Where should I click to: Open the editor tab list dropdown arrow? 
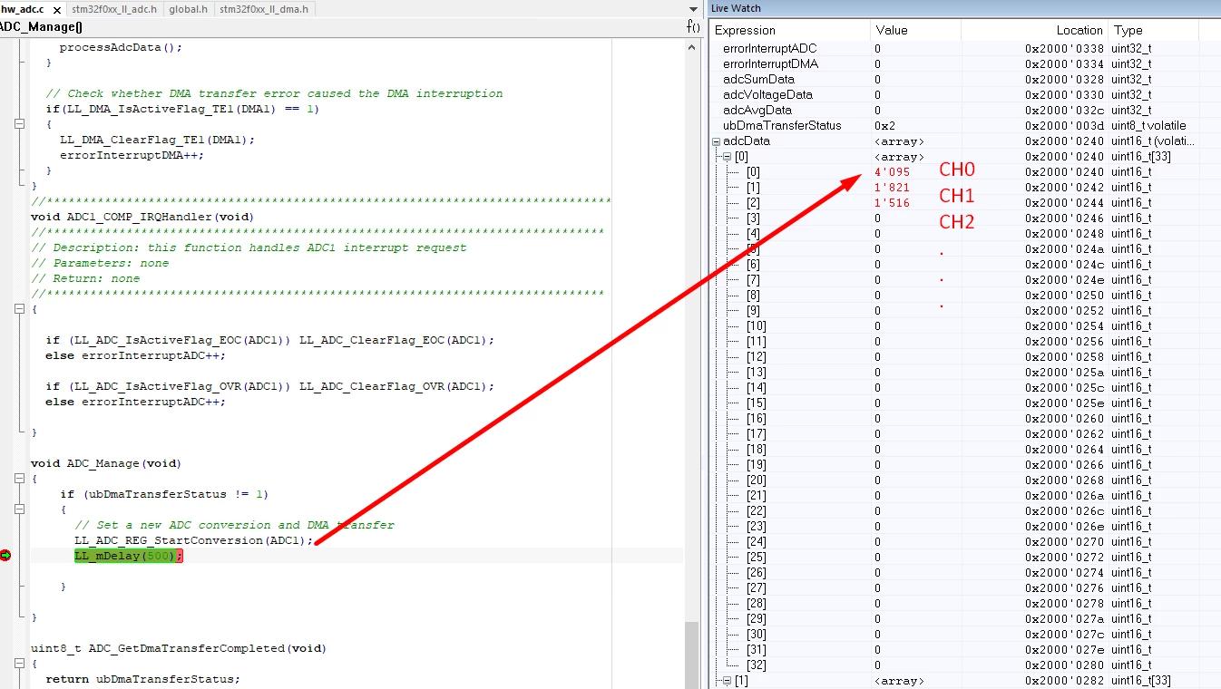pos(694,9)
